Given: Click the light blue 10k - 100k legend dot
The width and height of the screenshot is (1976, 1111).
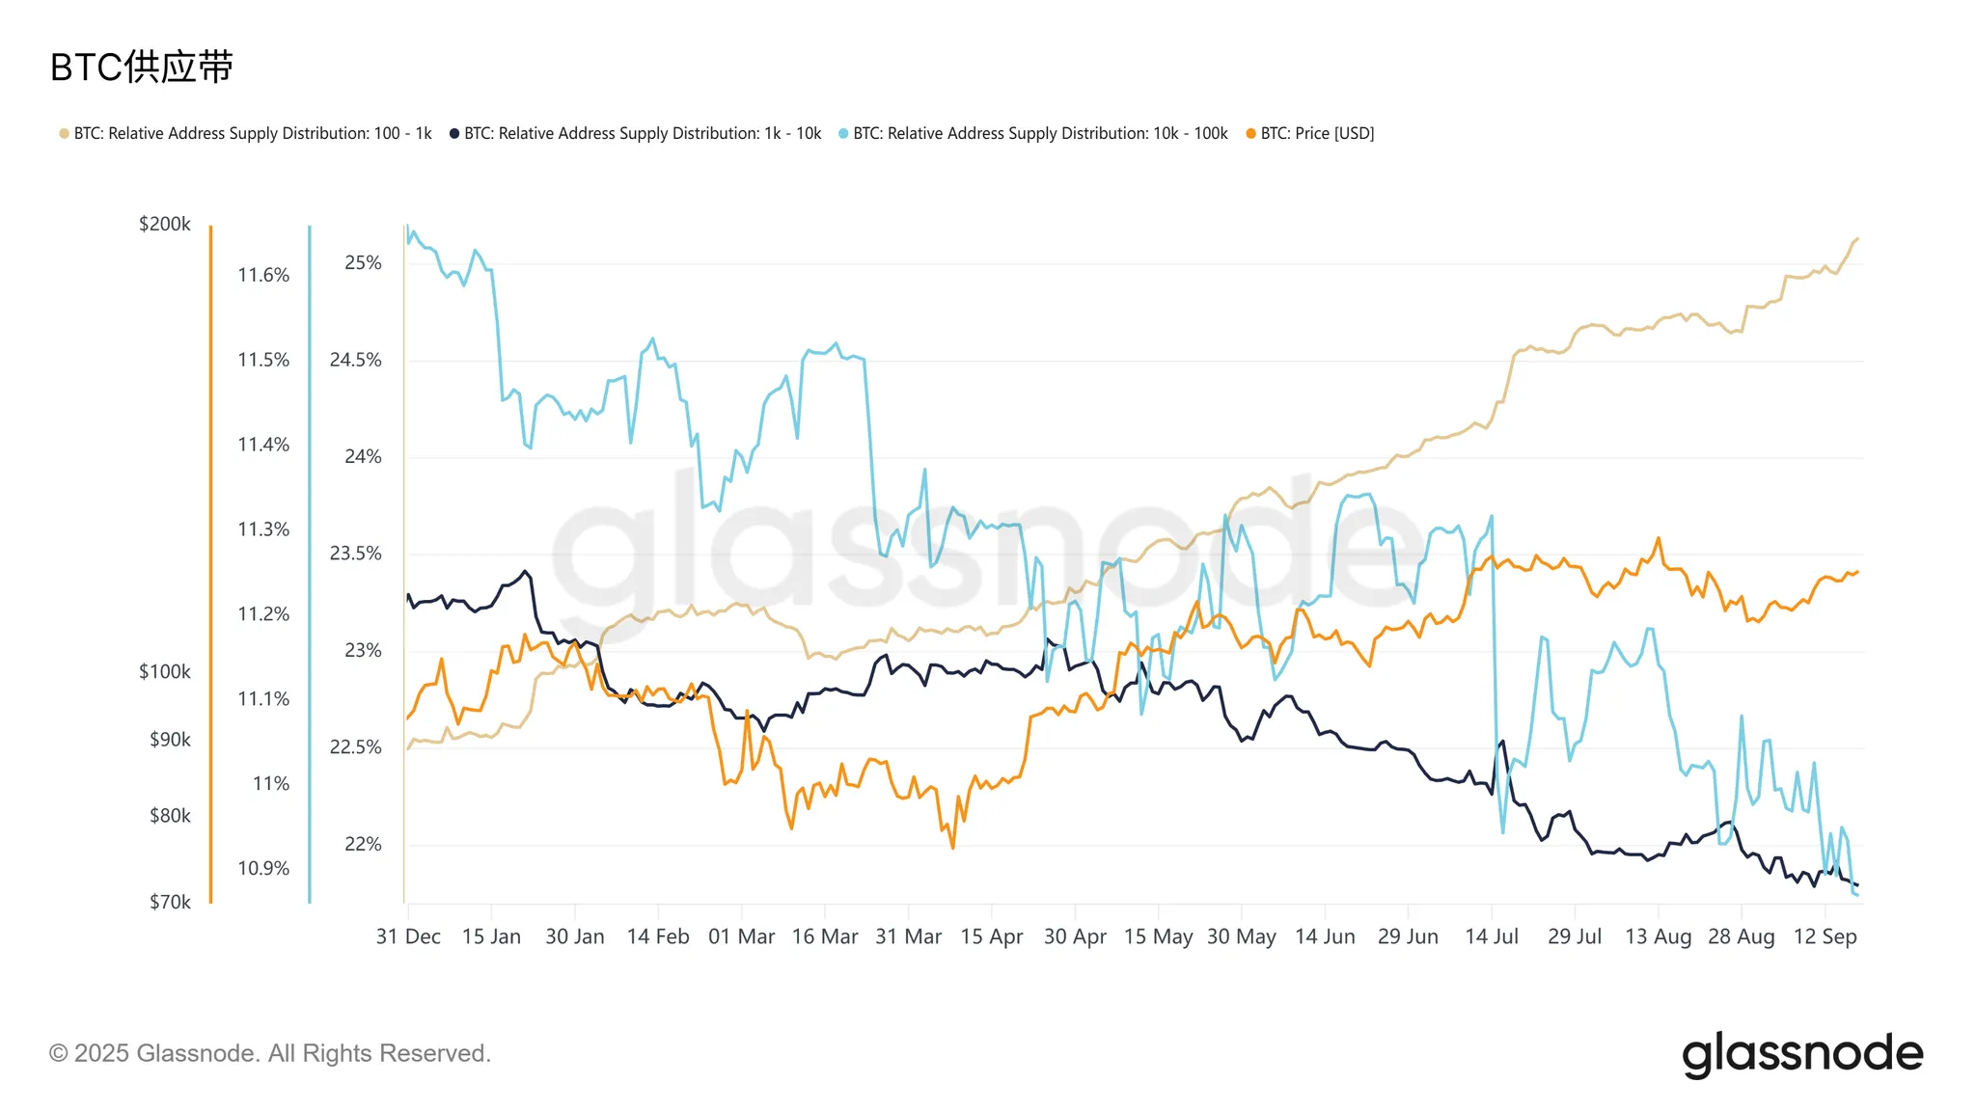Looking at the screenshot, I should coord(843,134).
